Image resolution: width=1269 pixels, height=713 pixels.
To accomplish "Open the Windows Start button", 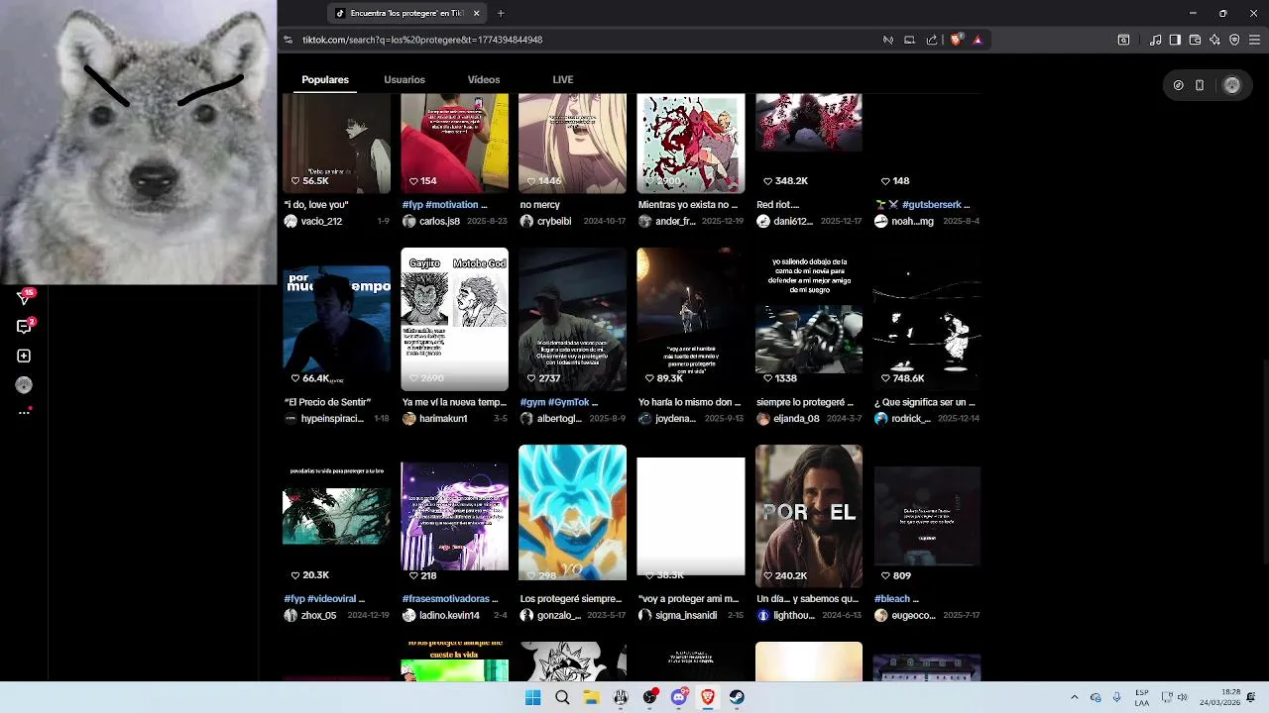I will (532, 697).
